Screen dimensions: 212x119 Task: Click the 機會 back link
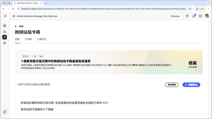(21, 26)
